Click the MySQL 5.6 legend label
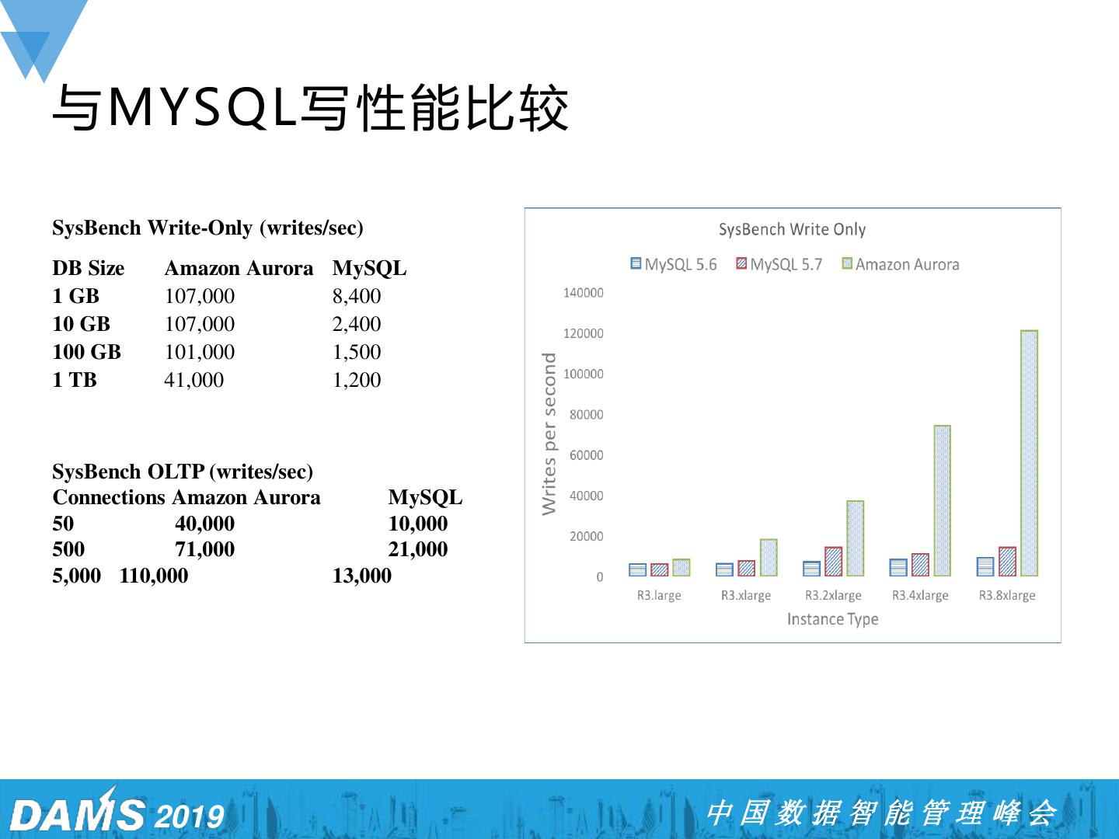The image size is (1119, 839). pyautogui.click(x=681, y=264)
